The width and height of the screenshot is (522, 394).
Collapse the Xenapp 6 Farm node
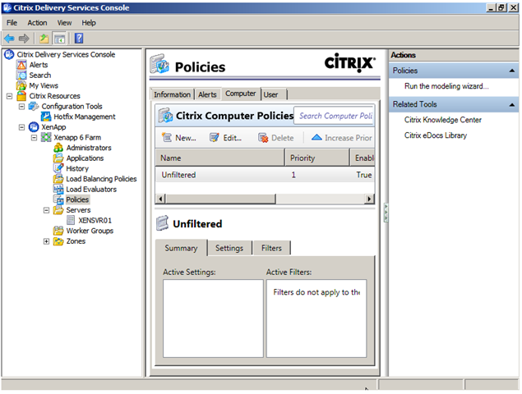(x=34, y=138)
